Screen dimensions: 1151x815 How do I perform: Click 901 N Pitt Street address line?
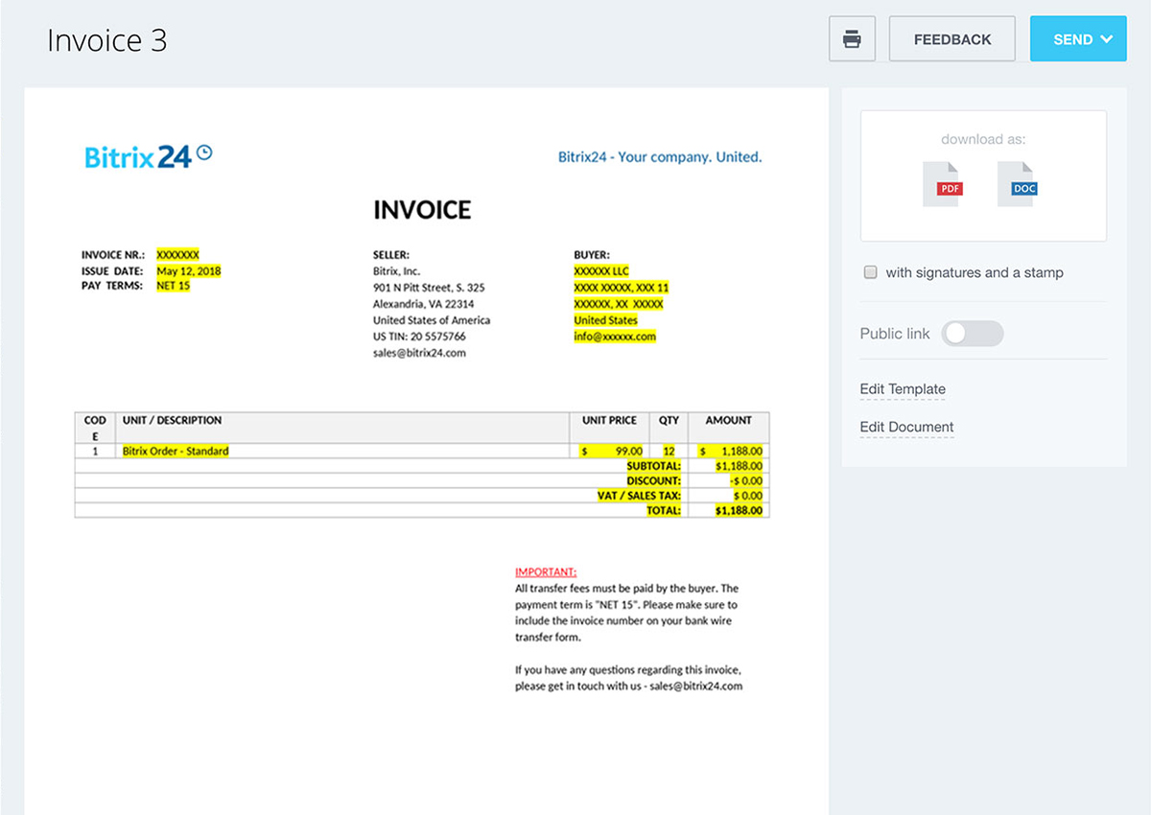(x=429, y=288)
